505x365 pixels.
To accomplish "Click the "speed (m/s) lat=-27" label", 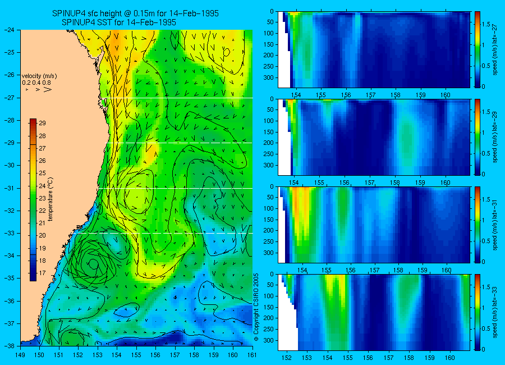I will tap(495, 49).
